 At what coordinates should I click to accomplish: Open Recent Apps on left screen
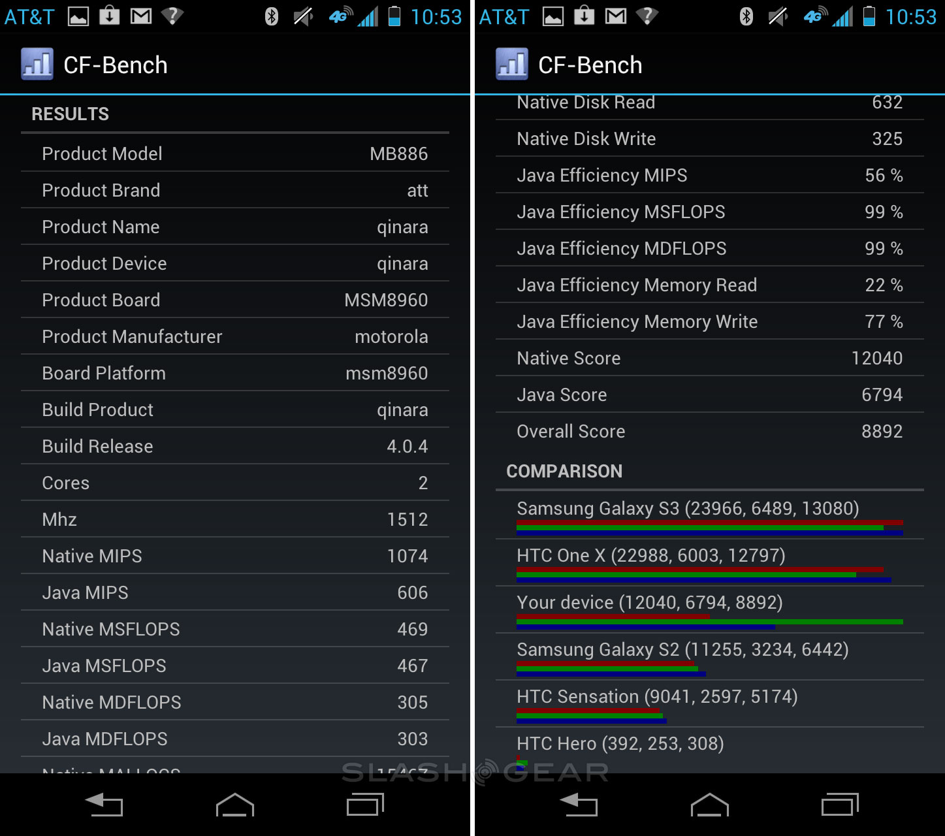click(x=365, y=805)
